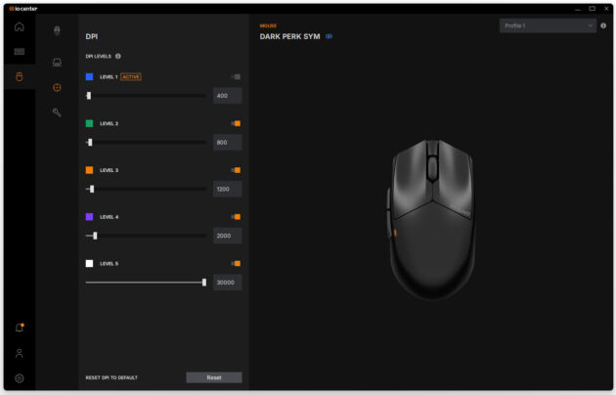Screen dimensions: 616x395
Task: Toggle the Level 2 DPI switch
Action: (x=236, y=123)
